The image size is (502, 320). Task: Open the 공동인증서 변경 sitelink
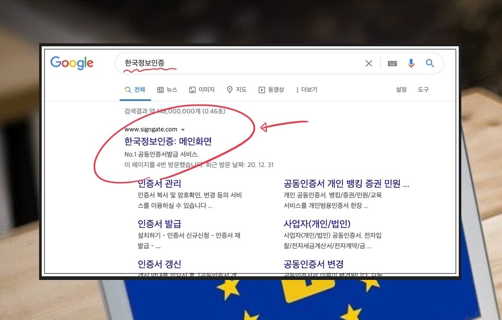coord(314,264)
